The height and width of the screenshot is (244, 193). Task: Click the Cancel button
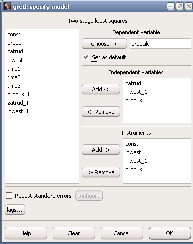(x=122, y=233)
